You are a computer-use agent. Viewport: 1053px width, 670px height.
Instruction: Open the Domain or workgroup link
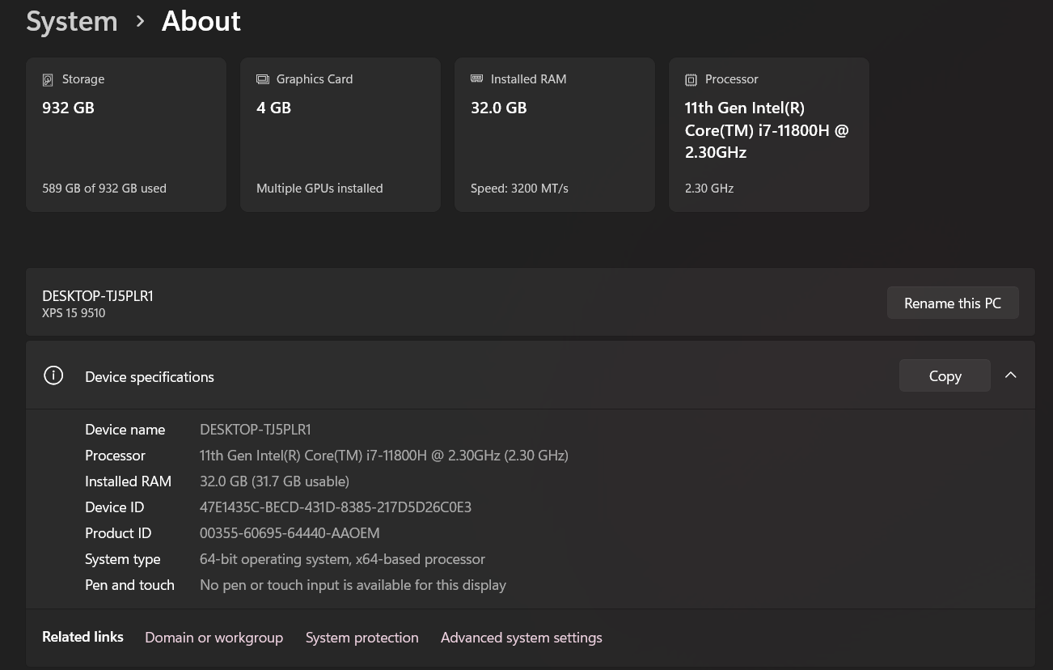pyautogui.click(x=214, y=638)
